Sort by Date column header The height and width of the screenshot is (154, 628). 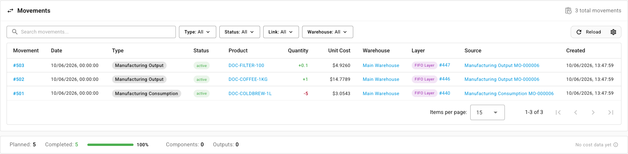point(57,50)
